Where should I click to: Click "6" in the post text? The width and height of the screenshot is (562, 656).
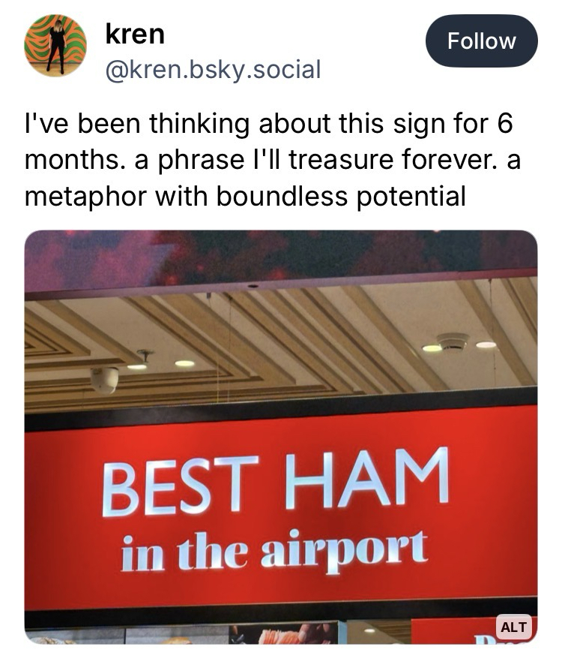(504, 123)
